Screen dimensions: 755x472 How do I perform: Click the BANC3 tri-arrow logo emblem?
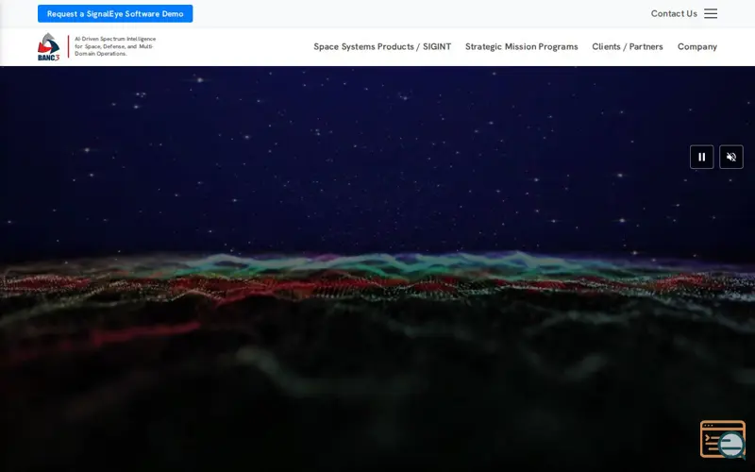[49, 42]
